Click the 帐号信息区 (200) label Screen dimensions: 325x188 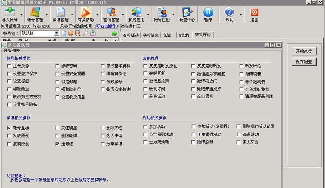coord(16,26)
